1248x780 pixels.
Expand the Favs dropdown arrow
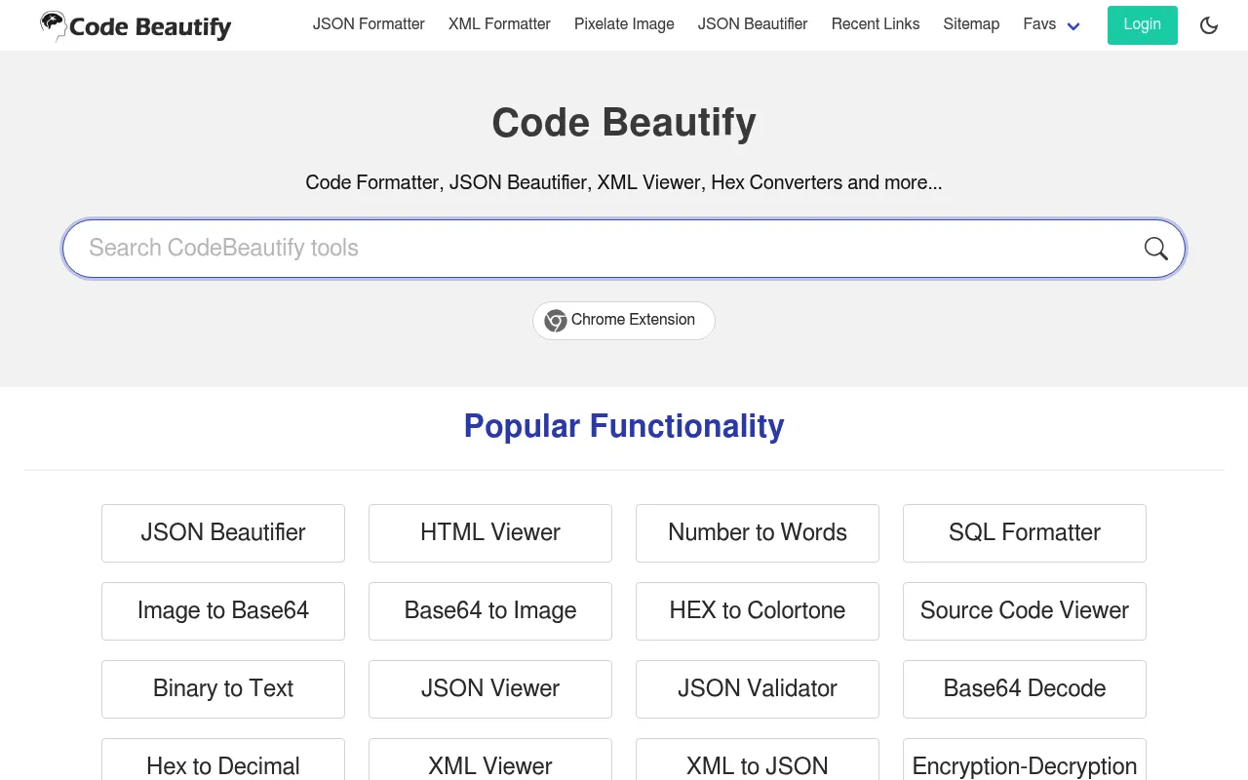coord(1073,26)
